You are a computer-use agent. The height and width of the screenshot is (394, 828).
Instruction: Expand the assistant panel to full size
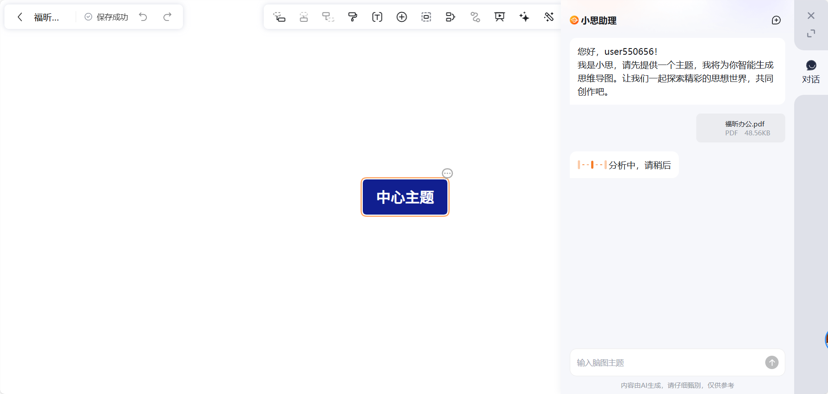pyautogui.click(x=811, y=33)
